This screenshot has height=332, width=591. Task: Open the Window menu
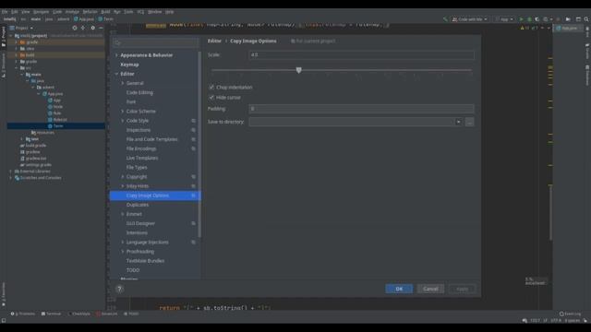[154, 12]
